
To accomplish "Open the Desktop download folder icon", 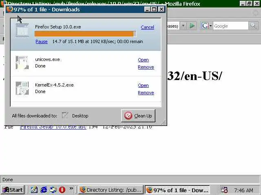I will [x=65, y=115].
